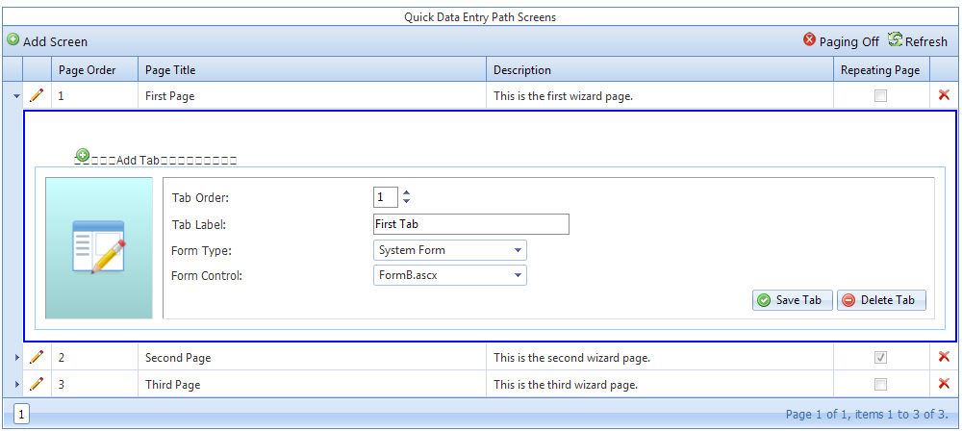Click into the Tab Label text field
962x431 pixels.
470,224
